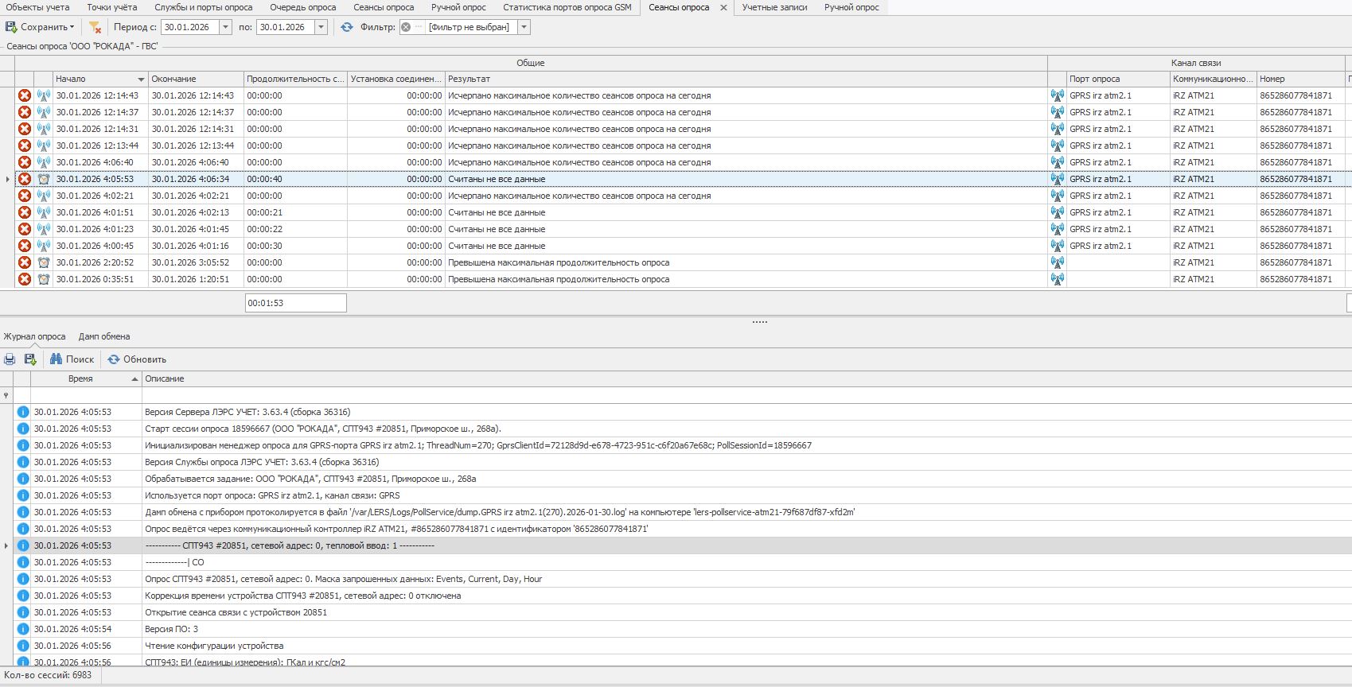Click the alarm clock icon of the 2:20:52 session
The image size is (1352, 687).
(x=44, y=262)
